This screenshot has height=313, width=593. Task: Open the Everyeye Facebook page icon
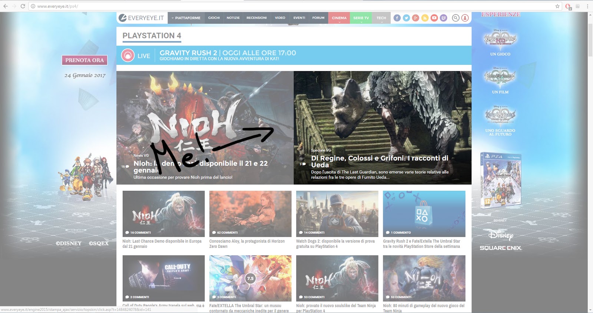397,18
